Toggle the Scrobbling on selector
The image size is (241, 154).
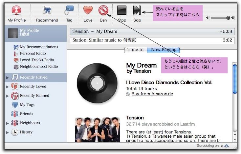click(210, 146)
